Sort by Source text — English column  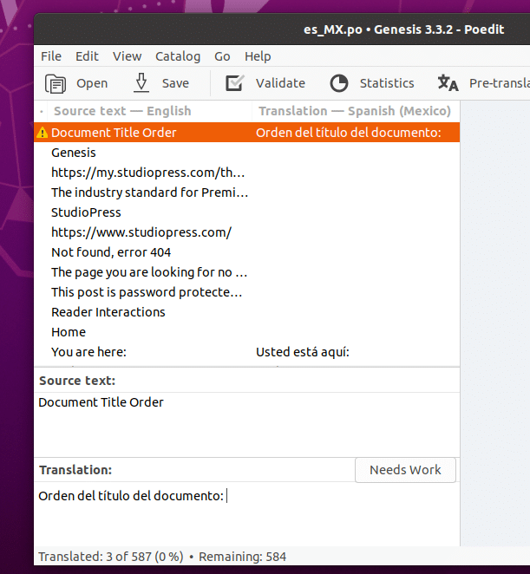pos(149,111)
